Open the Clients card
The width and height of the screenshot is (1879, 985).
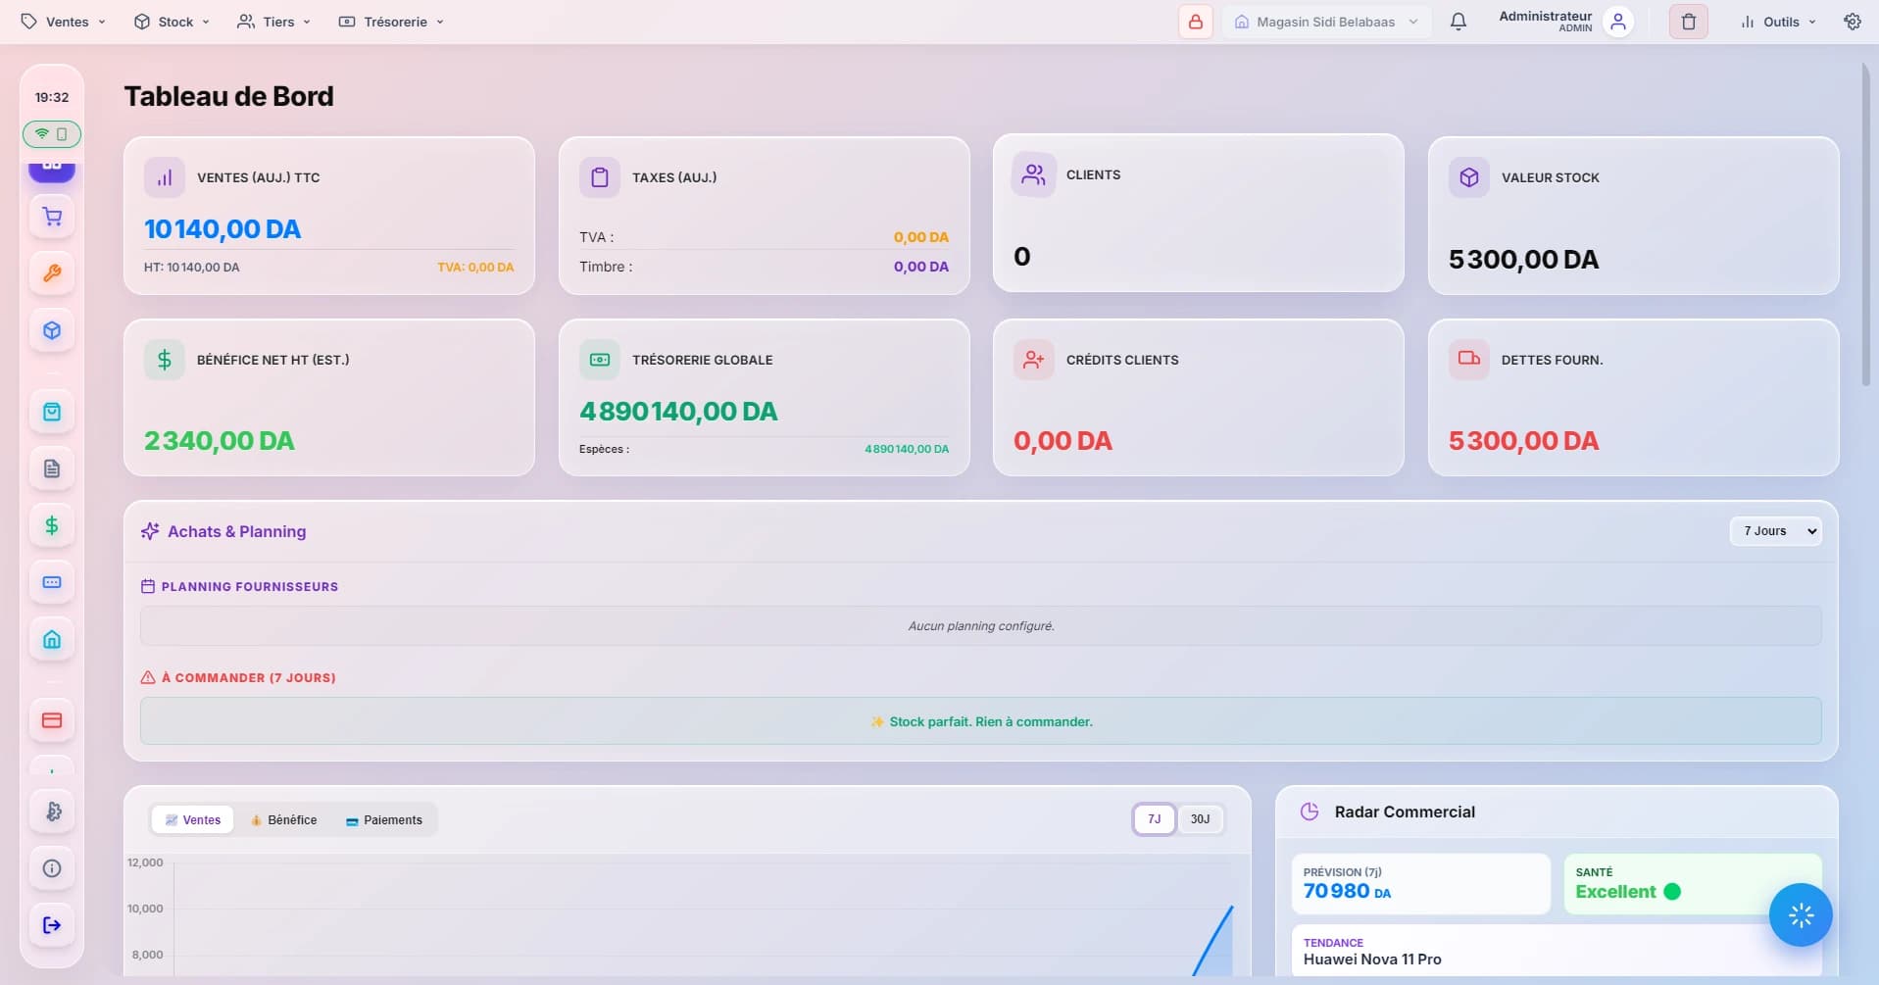tap(1198, 213)
